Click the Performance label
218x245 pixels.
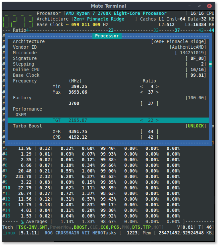click(x=27, y=109)
